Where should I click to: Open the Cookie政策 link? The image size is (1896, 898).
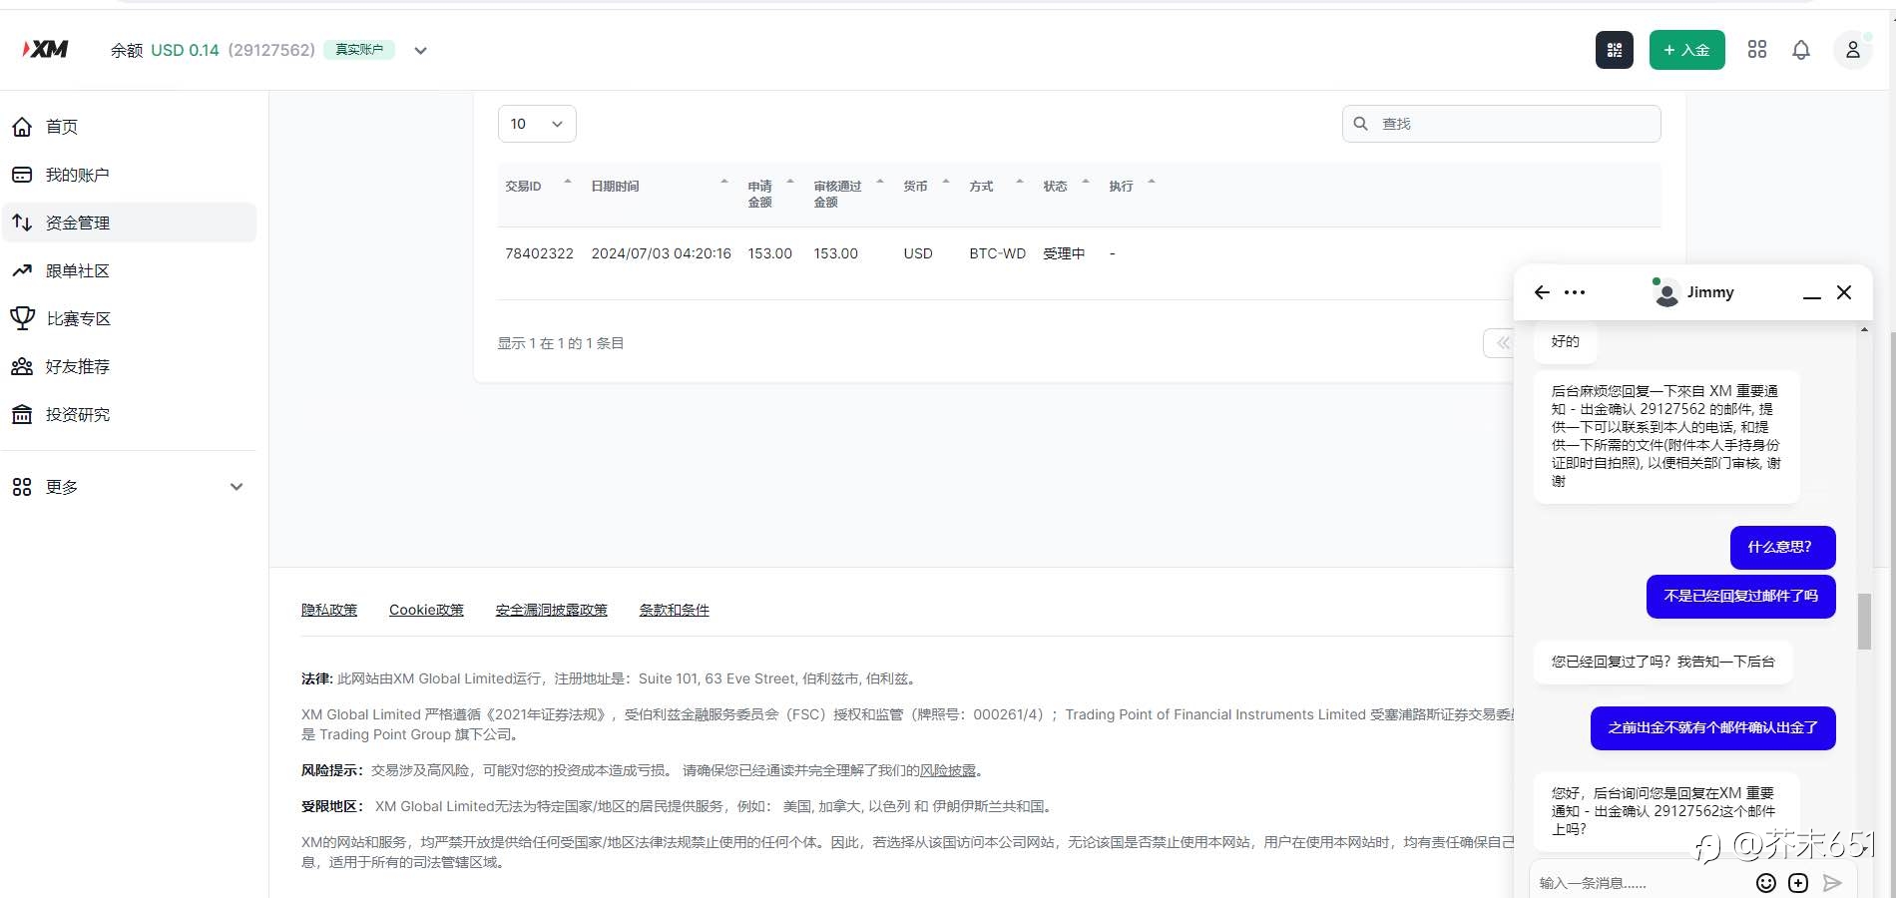pyautogui.click(x=426, y=610)
